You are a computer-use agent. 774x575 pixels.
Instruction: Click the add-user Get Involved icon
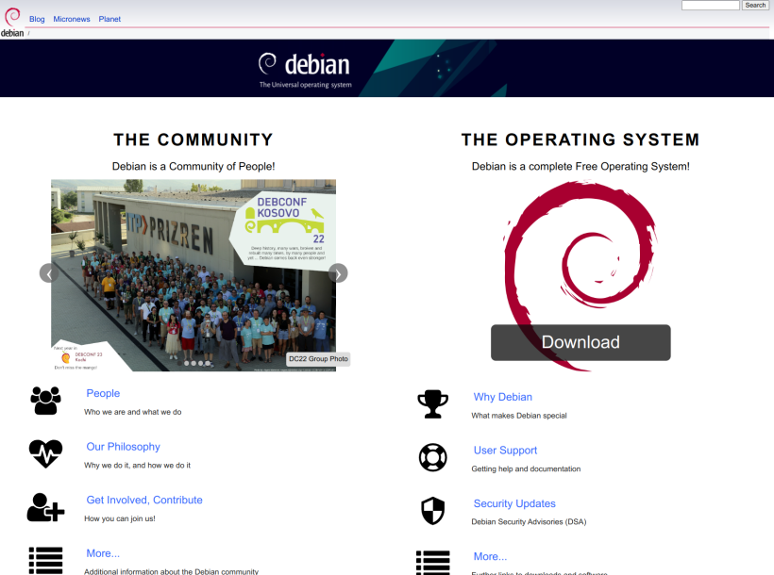pos(45,507)
